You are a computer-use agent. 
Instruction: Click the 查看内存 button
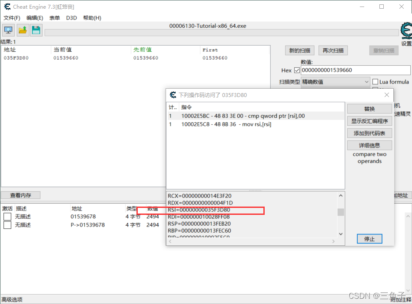coord(21,195)
